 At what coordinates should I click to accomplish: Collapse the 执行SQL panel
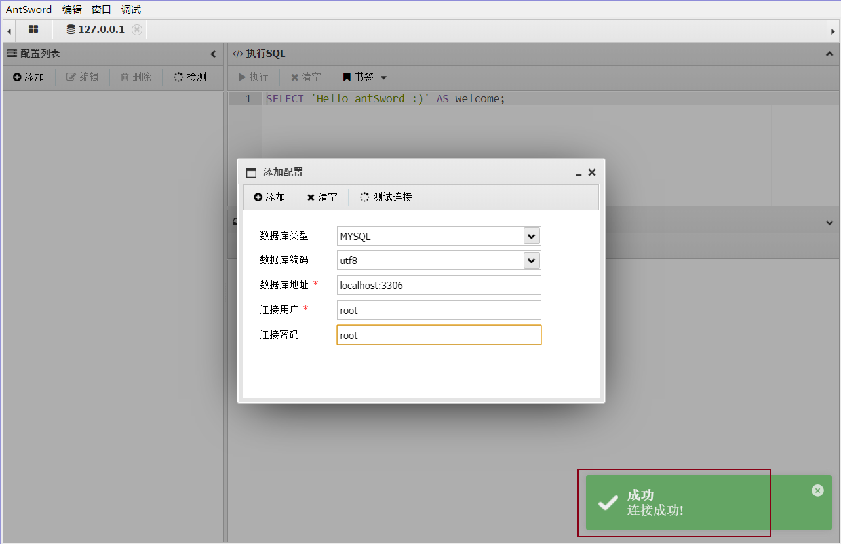tap(829, 54)
